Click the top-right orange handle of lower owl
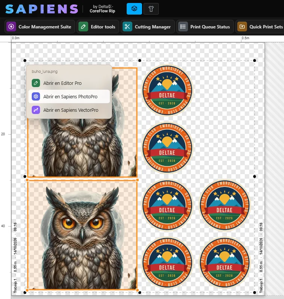 click(137, 180)
